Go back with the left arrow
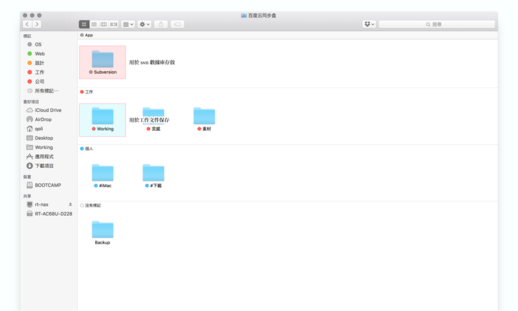Screen dimensions: 518x311 (x=27, y=24)
